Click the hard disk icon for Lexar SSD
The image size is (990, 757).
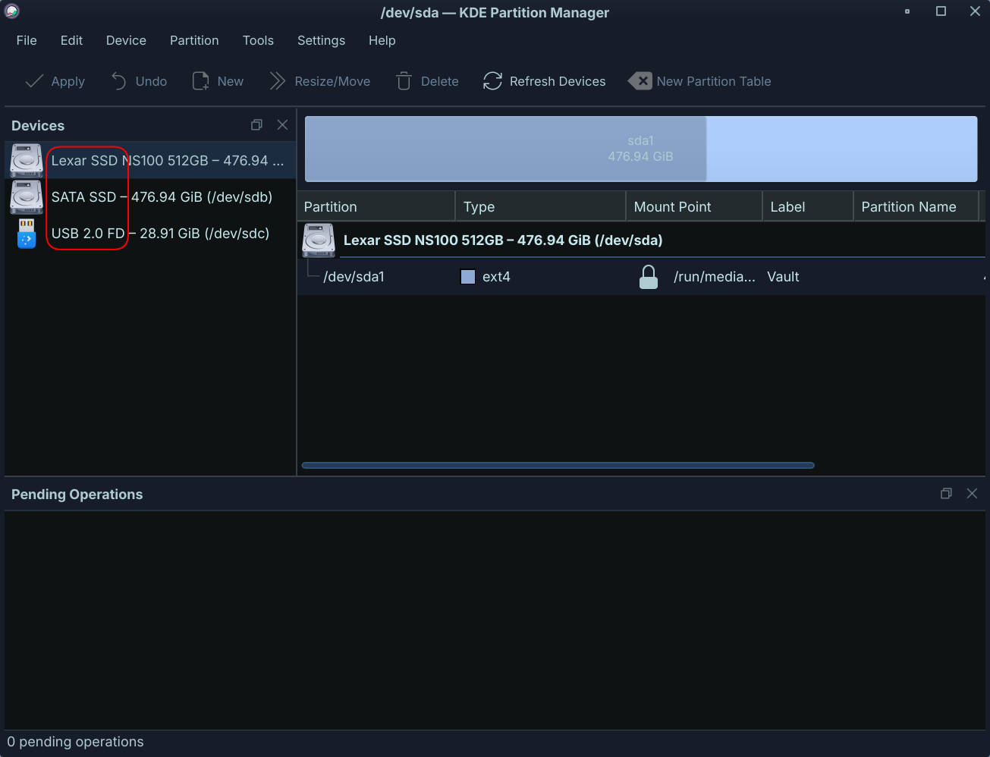point(27,160)
